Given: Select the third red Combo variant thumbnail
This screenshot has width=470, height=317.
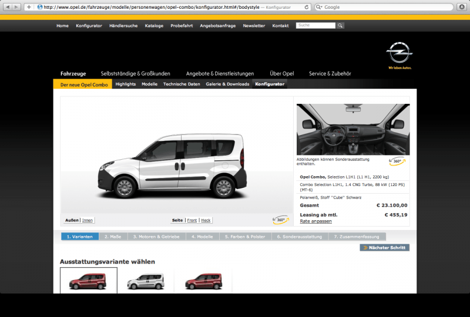Looking at the screenshot, I should [x=204, y=281].
